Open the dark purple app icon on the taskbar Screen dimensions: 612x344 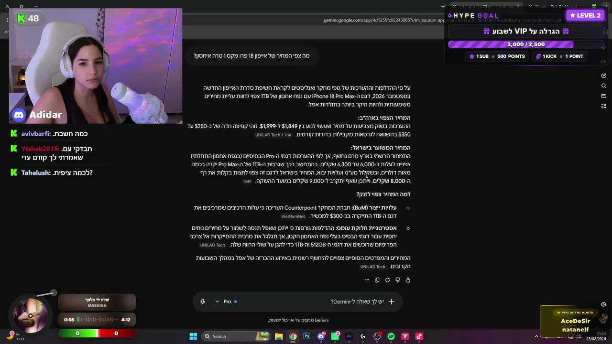pos(349,336)
